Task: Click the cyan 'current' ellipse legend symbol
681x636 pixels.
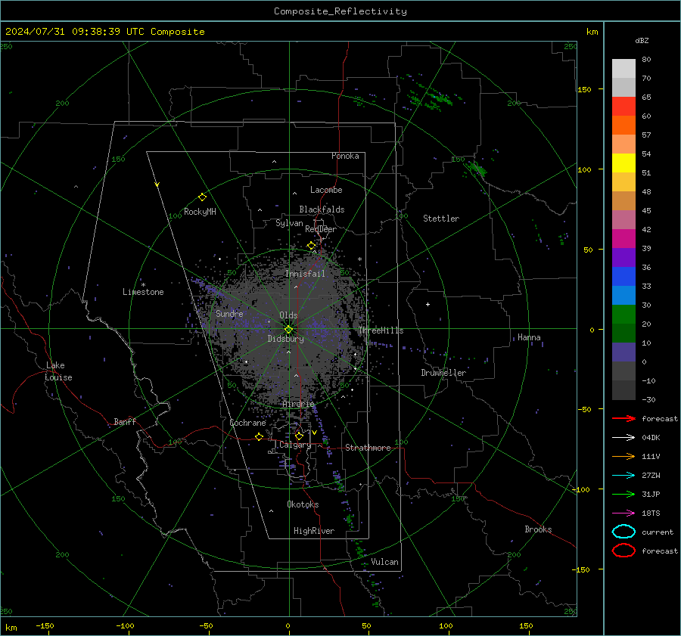Action: (623, 532)
